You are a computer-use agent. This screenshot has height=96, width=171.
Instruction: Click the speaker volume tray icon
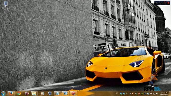157,94
